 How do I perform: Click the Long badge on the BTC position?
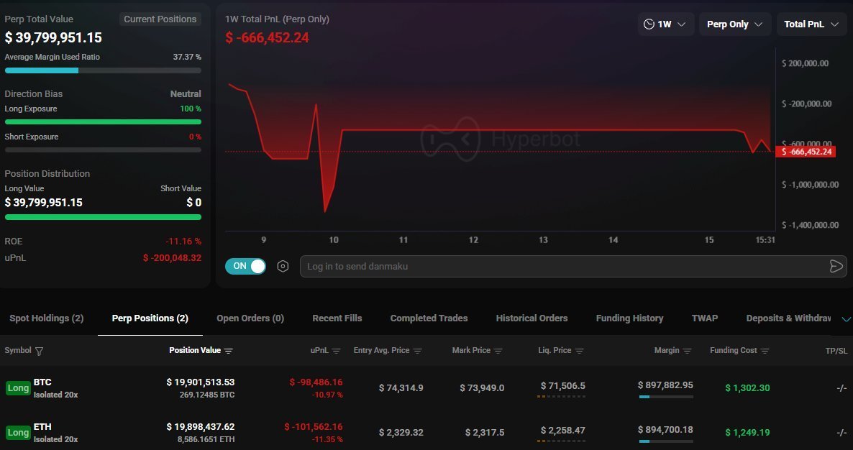[x=18, y=387]
